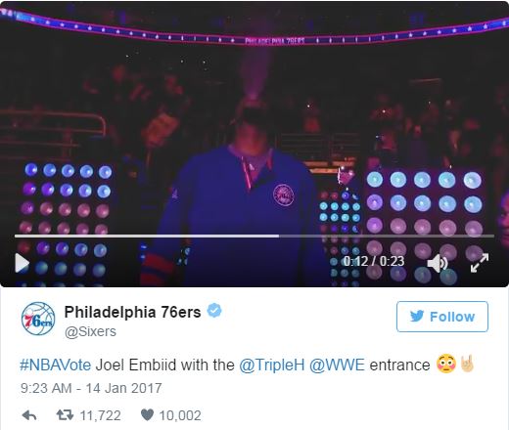View the 11,722 retweets count
The height and width of the screenshot is (430, 509).
[100, 415]
